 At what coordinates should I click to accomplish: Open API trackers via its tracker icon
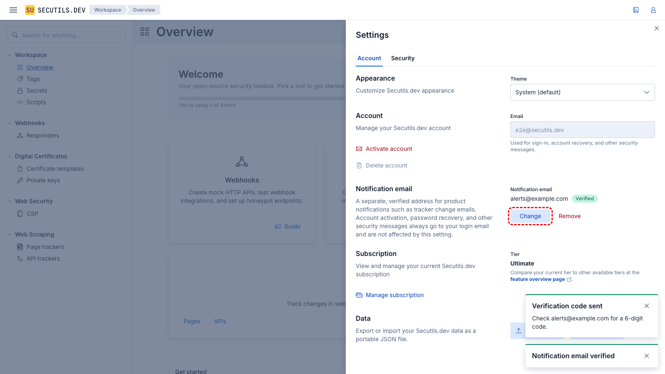(x=20, y=258)
